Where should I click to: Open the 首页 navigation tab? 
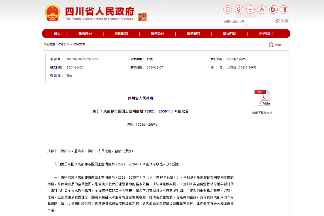pos(57,34)
